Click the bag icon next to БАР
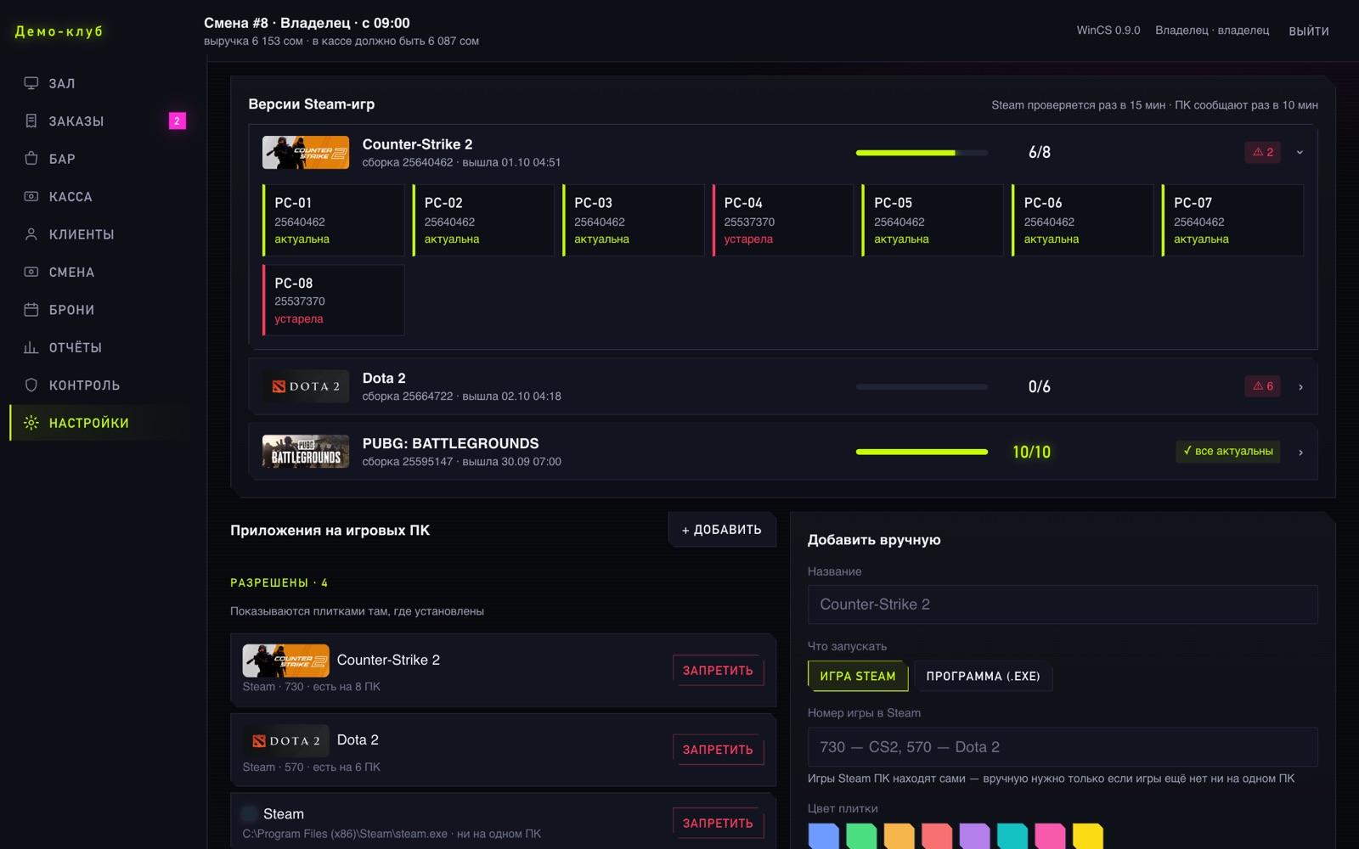The image size is (1359, 849). pyautogui.click(x=31, y=159)
